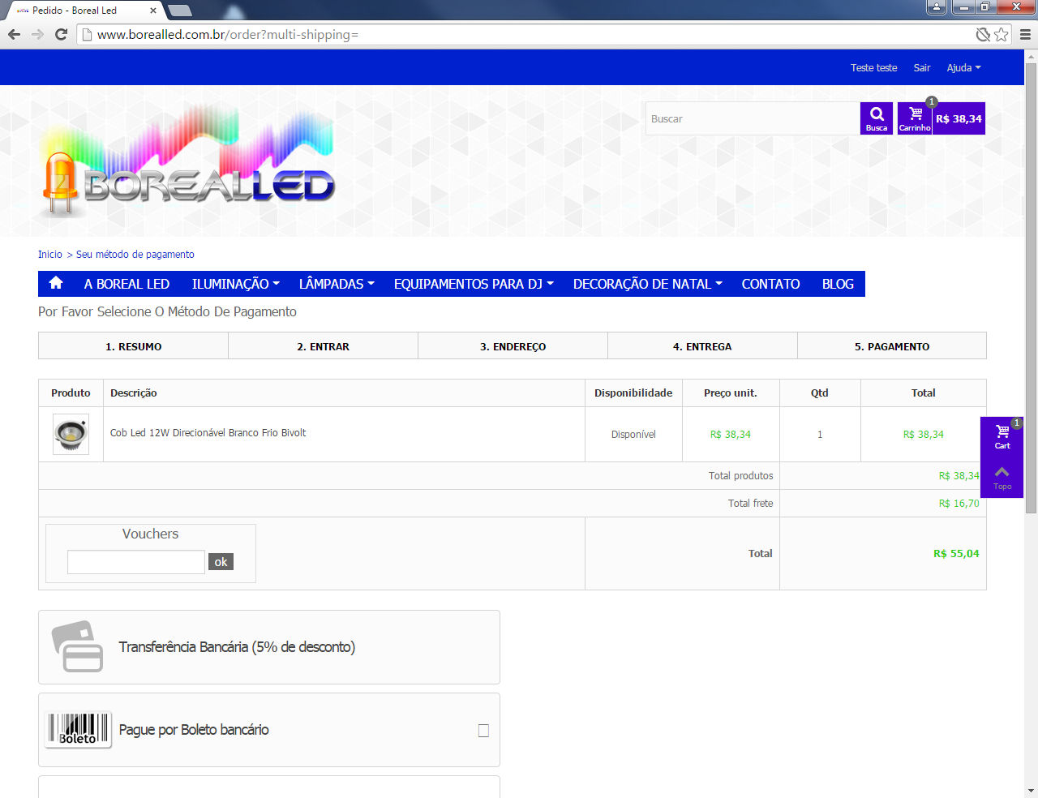Open the CONTATO menu item

coord(770,284)
